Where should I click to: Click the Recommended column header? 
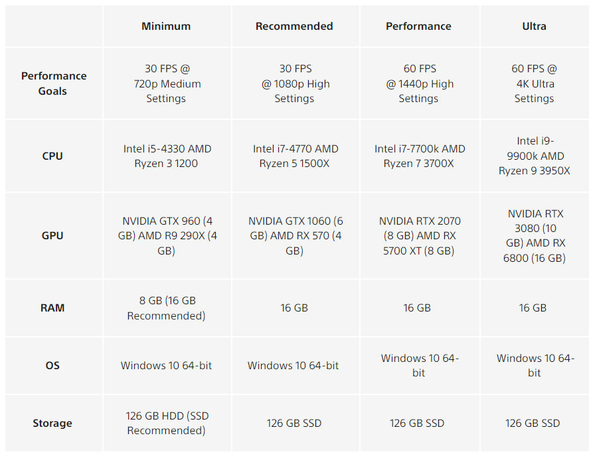click(294, 27)
